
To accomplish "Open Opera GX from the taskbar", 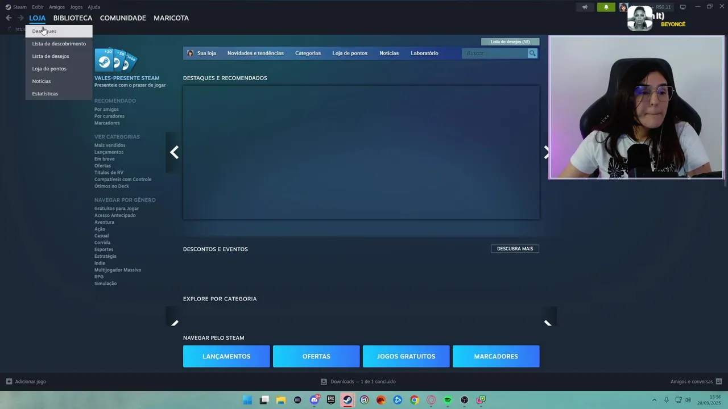I will coord(431,400).
